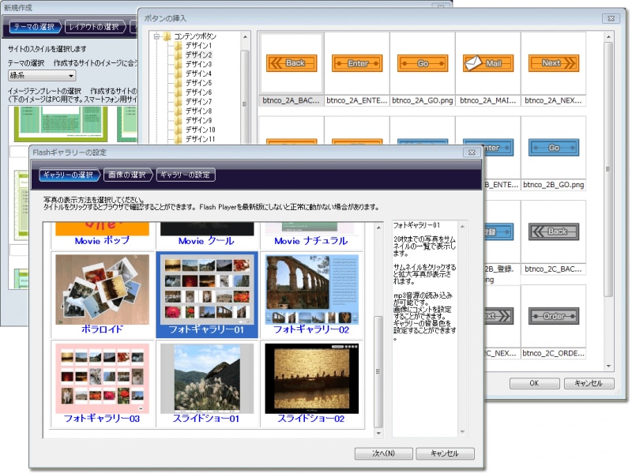
Task: Select file name btnco_2A_NEX...
Action: [x=554, y=100]
